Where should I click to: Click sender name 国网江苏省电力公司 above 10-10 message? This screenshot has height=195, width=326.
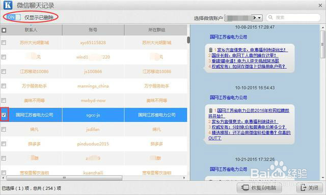pyautogui.click(x=228, y=98)
